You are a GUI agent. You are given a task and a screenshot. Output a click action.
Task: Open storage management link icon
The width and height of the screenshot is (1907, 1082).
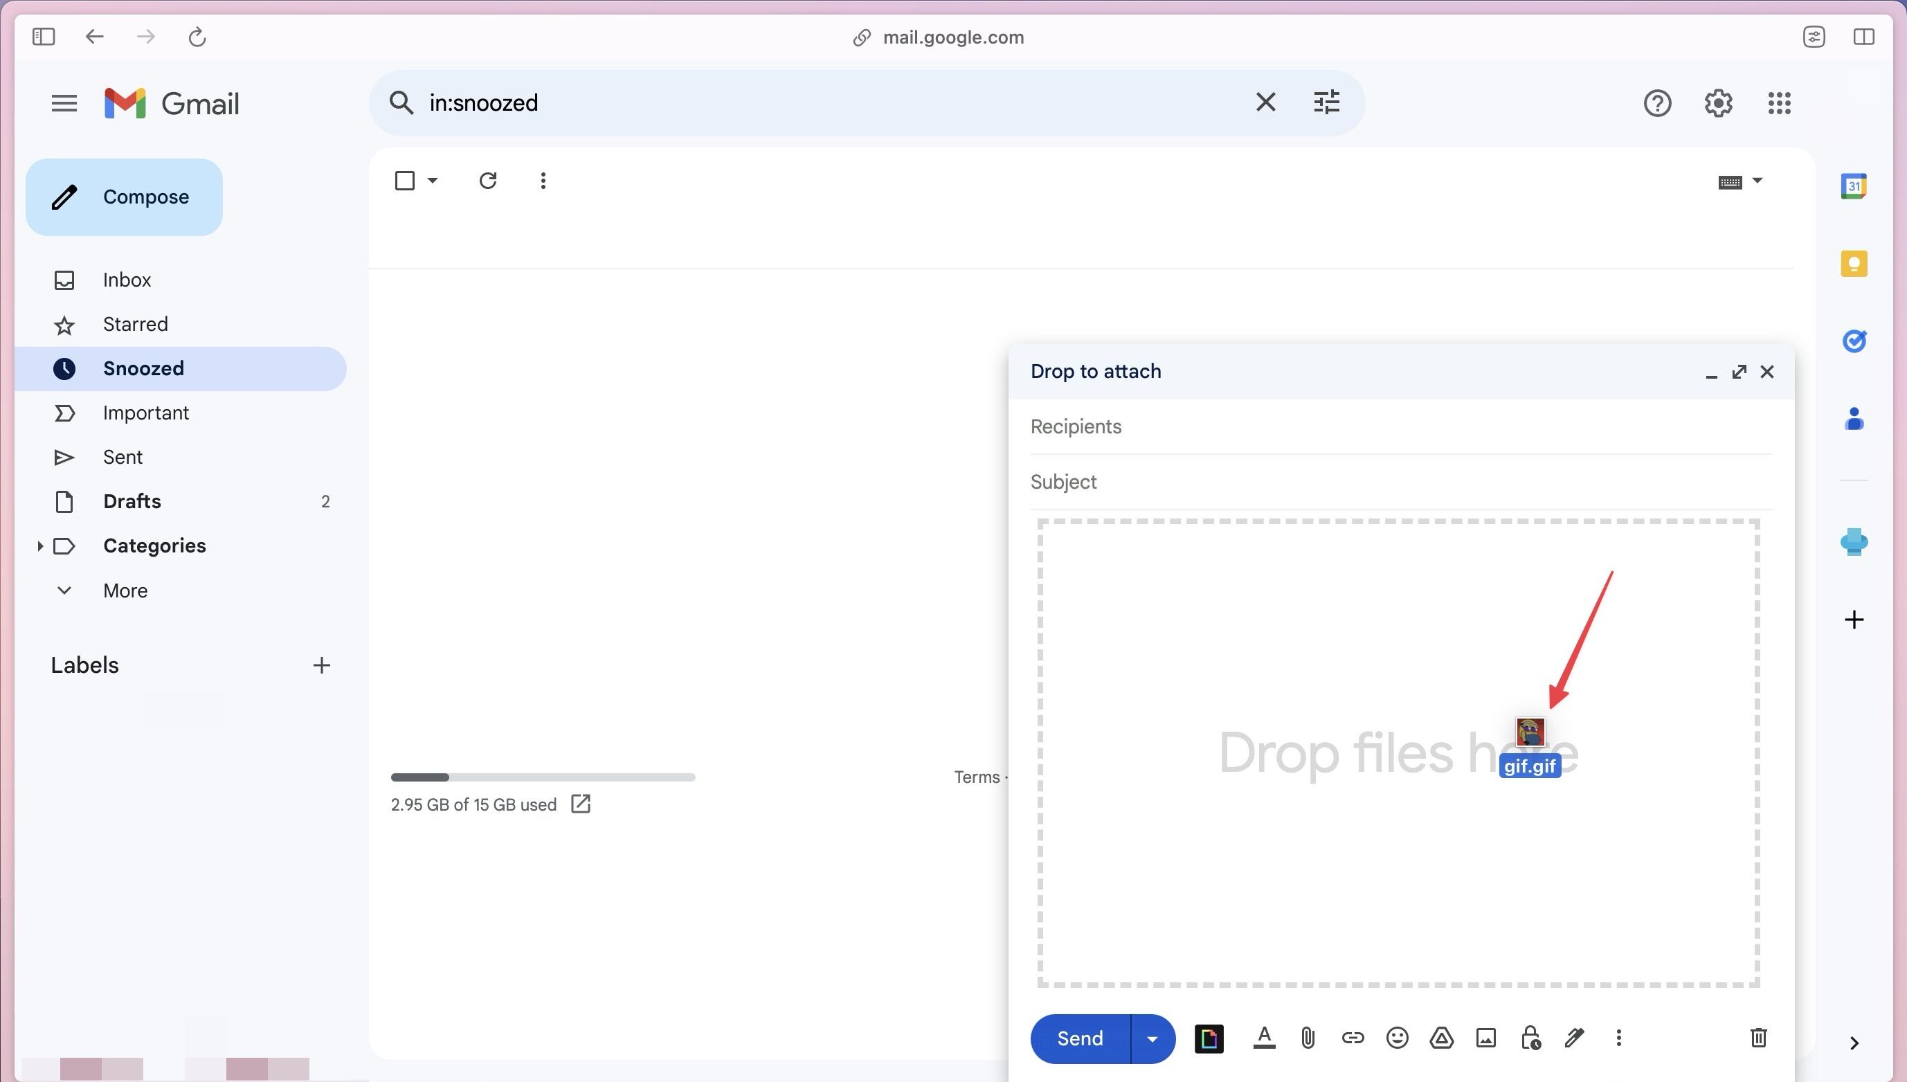[580, 804]
